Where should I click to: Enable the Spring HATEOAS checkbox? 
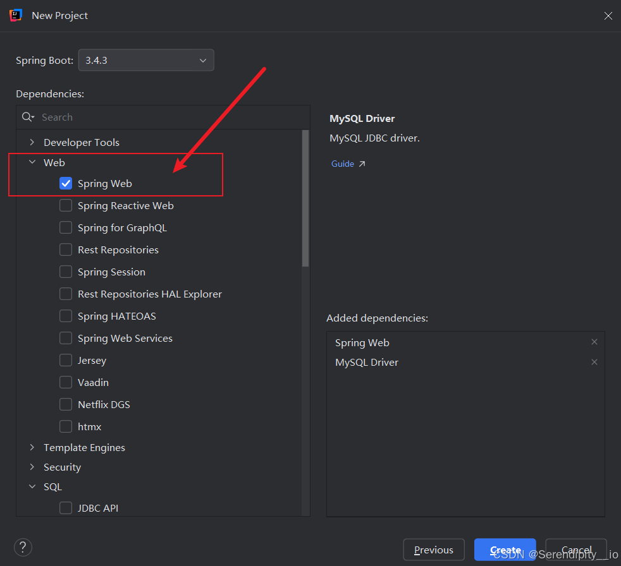point(66,316)
